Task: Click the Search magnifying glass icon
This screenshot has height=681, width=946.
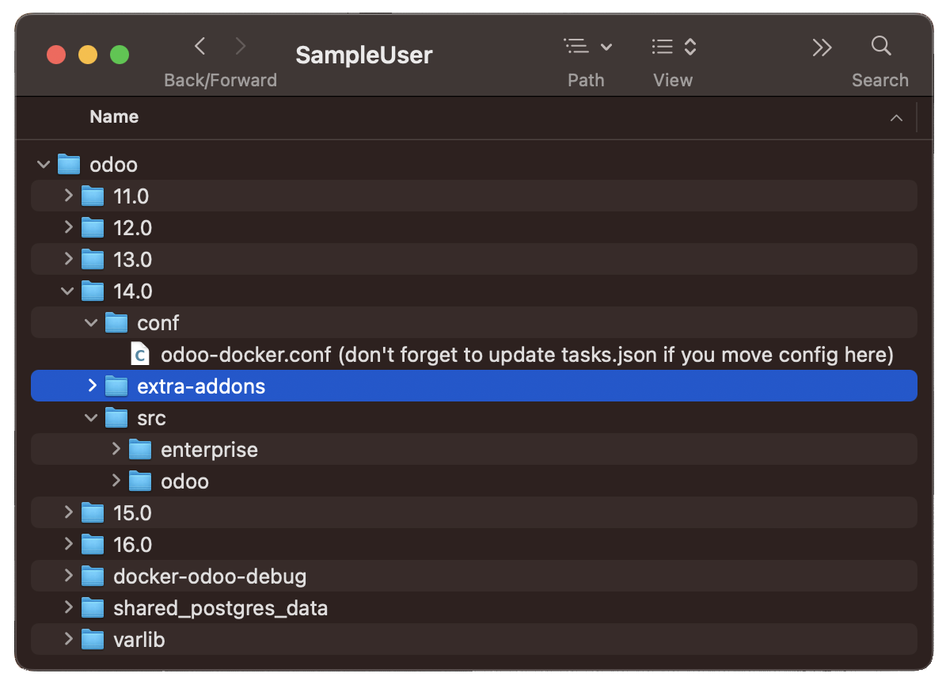Action: (x=880, y=46)
